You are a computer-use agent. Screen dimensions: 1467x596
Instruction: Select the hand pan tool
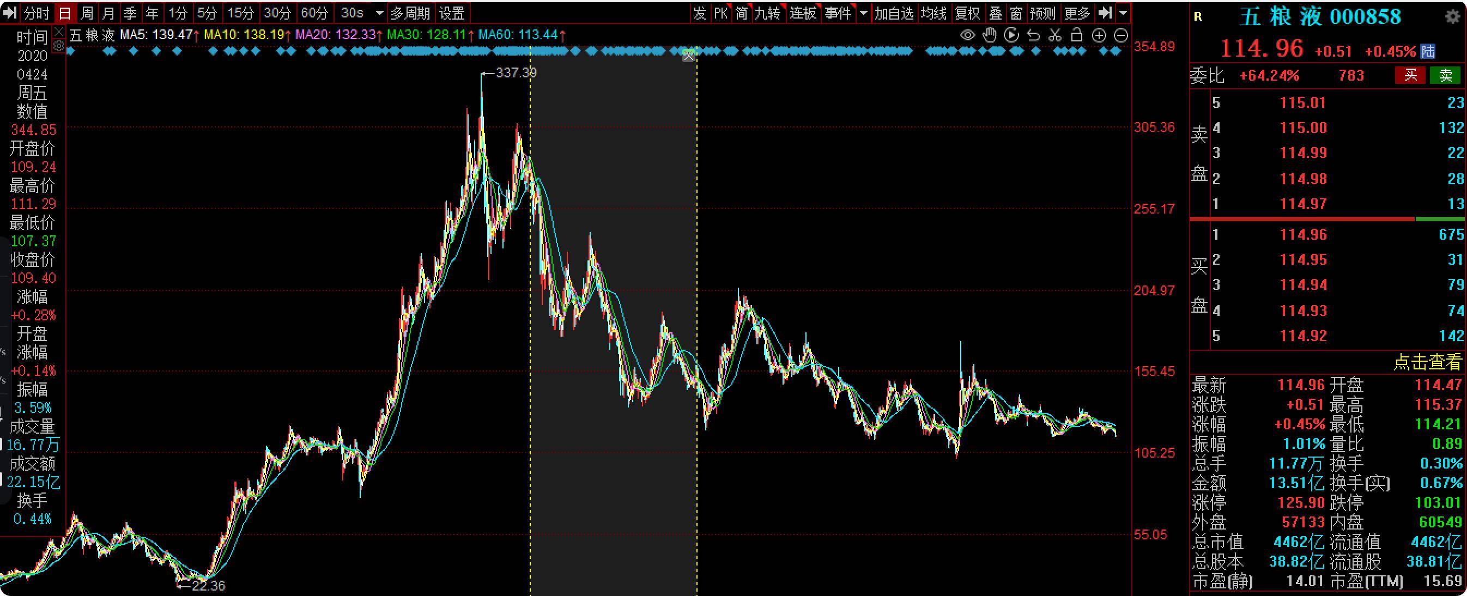pos(990,35)
